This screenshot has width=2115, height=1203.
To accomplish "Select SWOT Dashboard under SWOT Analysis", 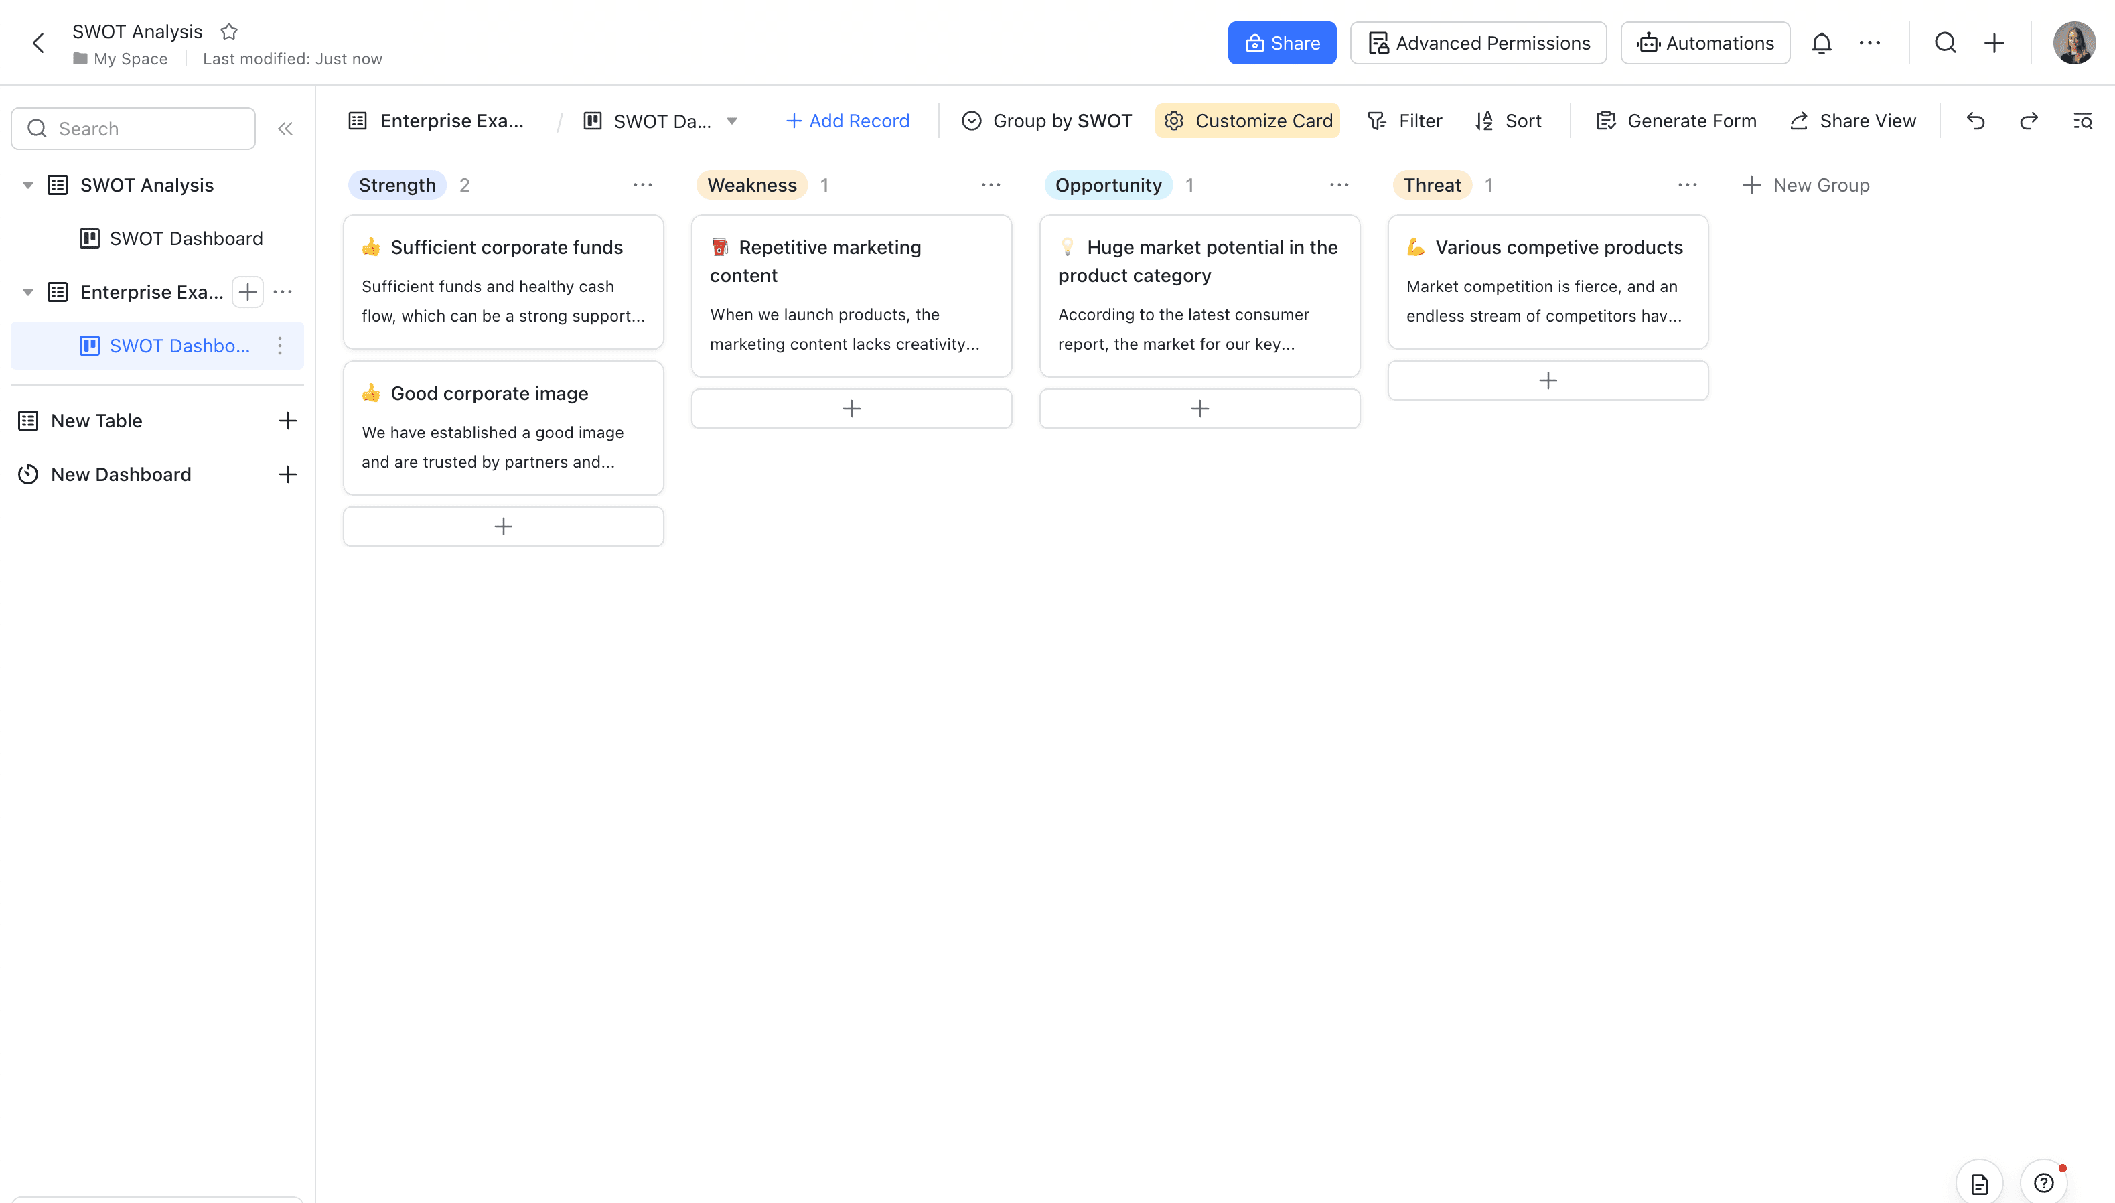I will click(186, 238).
